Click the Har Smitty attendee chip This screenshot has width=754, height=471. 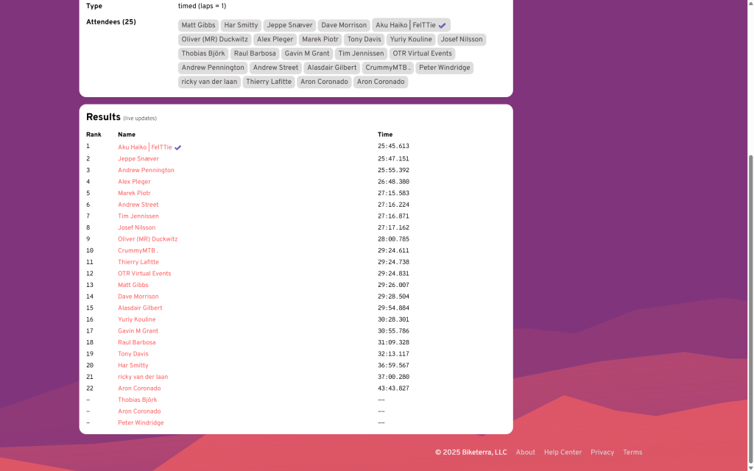pyautogui.click(x=241, y=25)
